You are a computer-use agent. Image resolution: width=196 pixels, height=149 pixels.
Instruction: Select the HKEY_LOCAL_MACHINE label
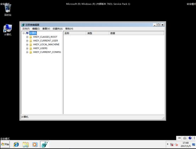(x=46, y=44)
